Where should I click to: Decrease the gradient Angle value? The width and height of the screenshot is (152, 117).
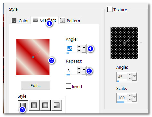coord(79,50)
